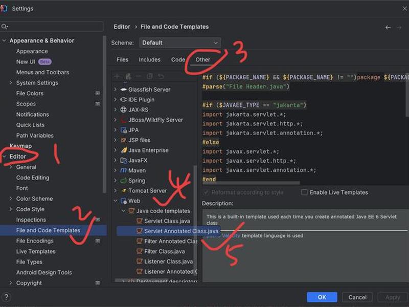Click the search magnifier icon
Viewport: 409px width, 307px height.
tap(4, 27)
